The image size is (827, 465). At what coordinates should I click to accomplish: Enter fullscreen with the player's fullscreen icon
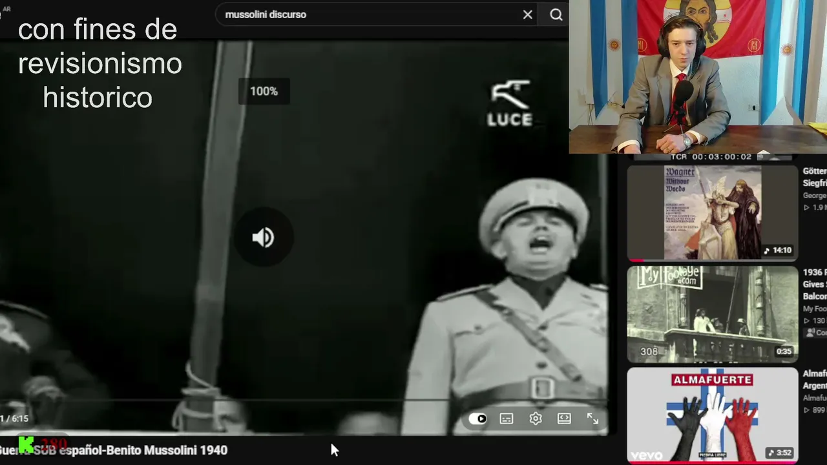click(x=592, y=418)
